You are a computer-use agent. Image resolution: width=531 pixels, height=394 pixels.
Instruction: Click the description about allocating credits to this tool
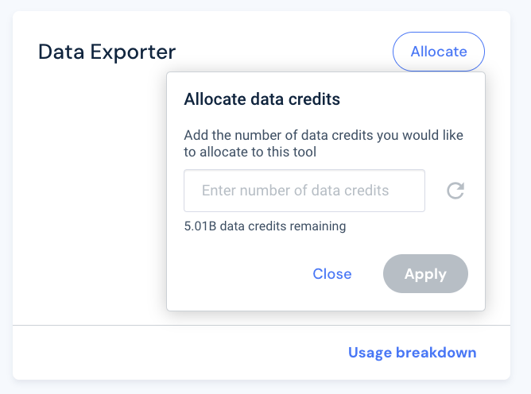(x=324, y=144)
